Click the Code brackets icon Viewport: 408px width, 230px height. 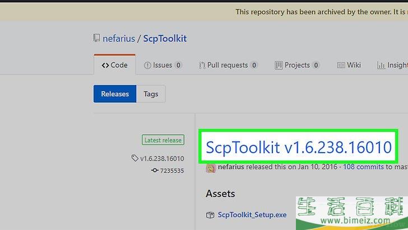pos(105,65)
